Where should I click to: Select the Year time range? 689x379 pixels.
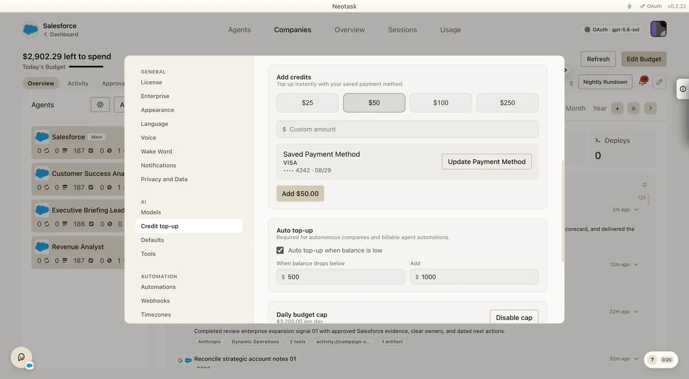(x=600, y=108)
